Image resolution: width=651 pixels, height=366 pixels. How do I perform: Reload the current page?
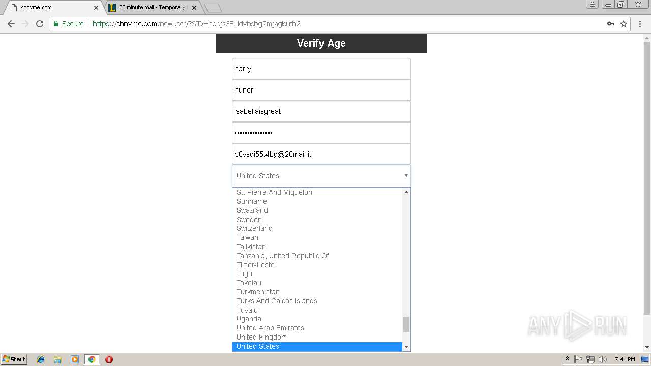point(40,24)
